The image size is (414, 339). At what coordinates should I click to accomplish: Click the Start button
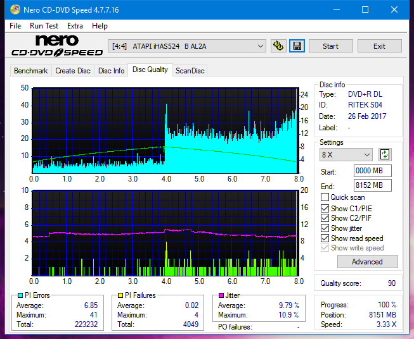pos(330,46)
